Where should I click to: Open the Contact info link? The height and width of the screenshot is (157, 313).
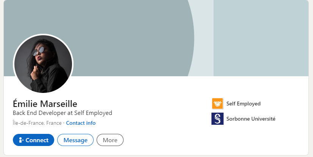click(81, 123)
